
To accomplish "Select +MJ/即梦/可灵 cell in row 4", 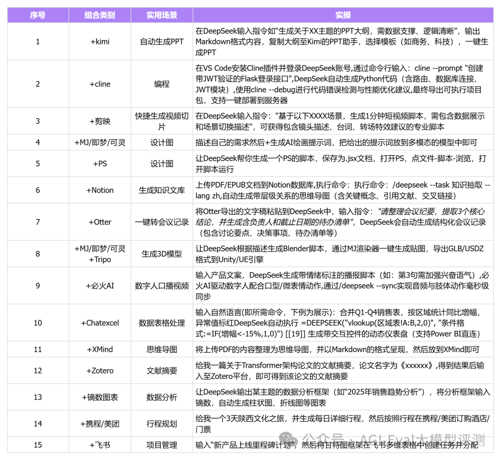I will [x=100, y=142].
